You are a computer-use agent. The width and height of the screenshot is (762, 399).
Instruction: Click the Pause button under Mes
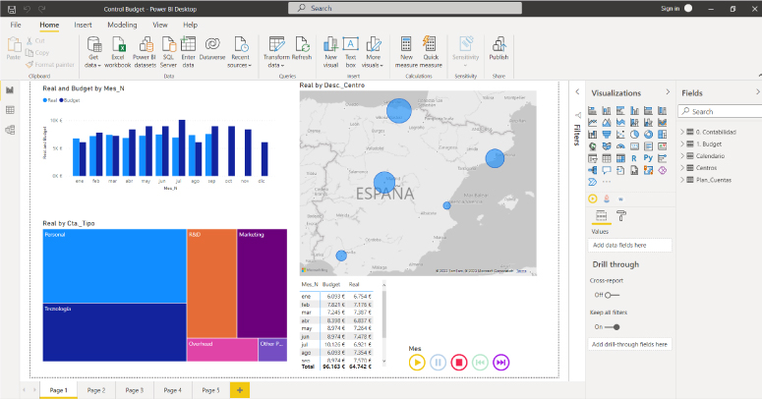(438, 363)
